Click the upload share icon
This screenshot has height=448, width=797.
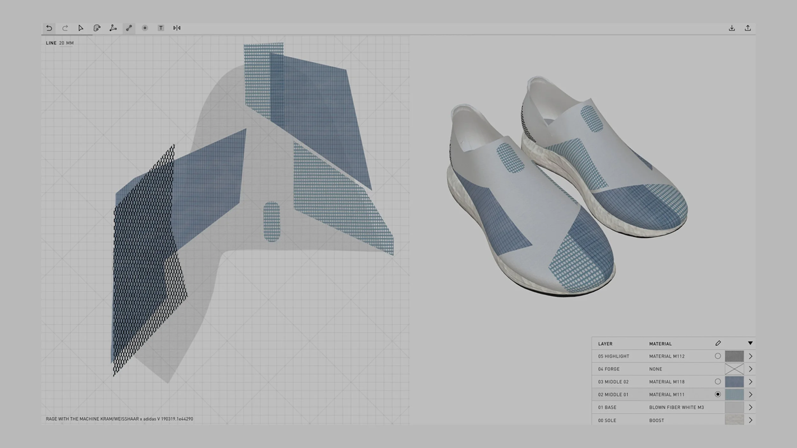pos(748,28)
